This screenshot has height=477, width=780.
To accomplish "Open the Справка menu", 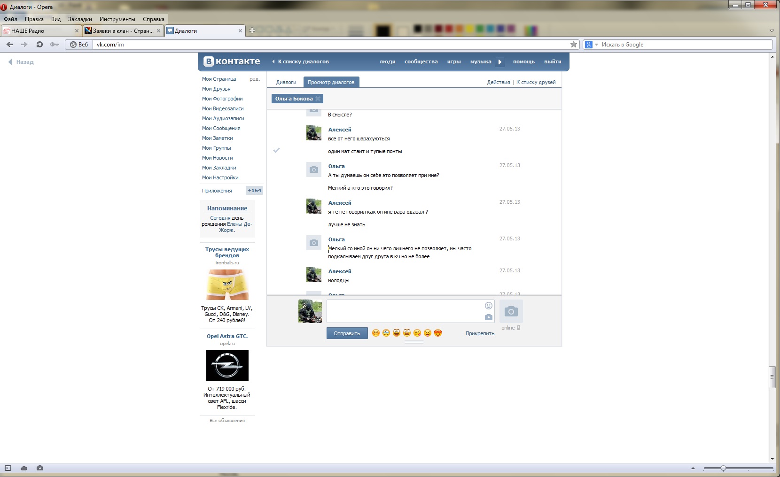I will [x=154, y=19].
